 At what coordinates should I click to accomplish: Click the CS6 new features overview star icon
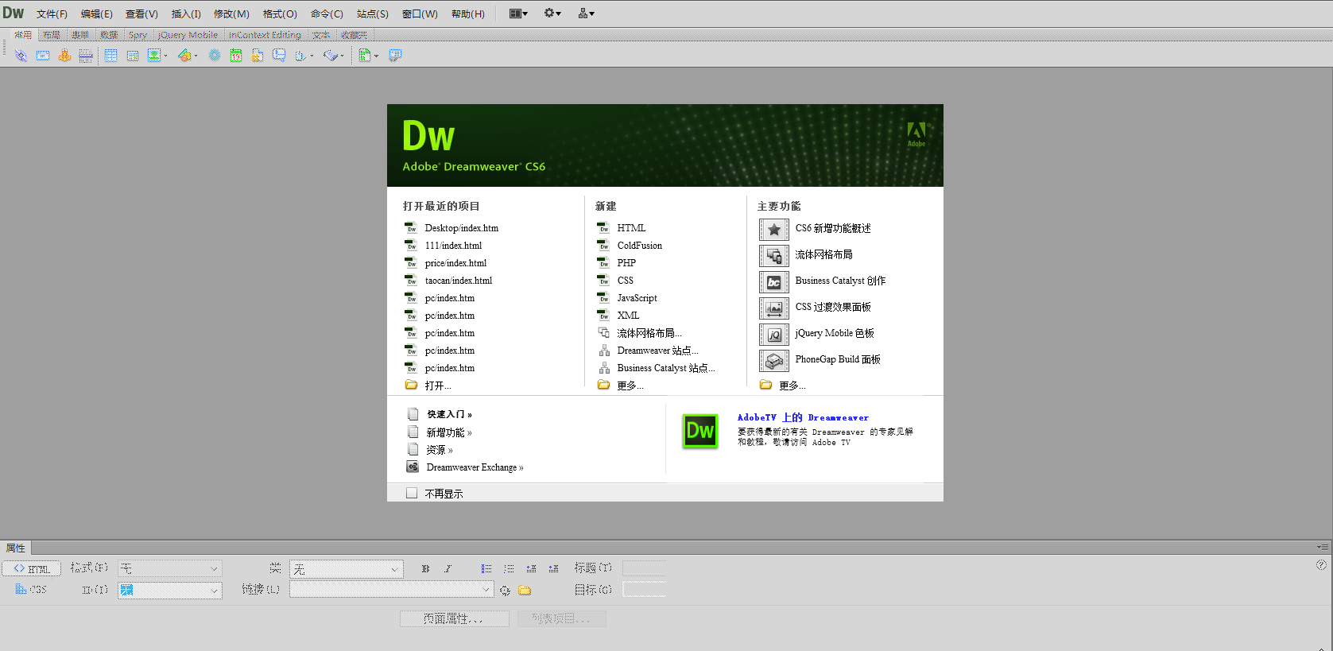tap(773, 229)
